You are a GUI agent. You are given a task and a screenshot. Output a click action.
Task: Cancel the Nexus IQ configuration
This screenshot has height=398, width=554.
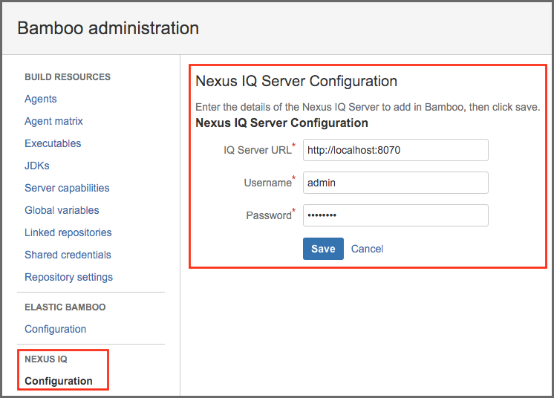[x=367, y=249]
